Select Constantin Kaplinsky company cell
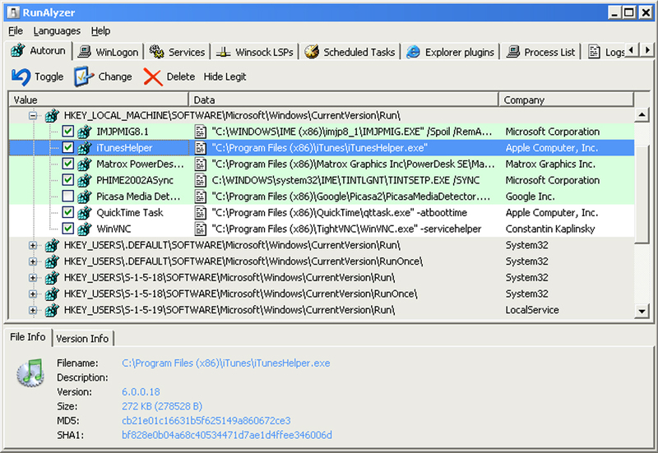Image resolution: width=658 pixels, height=453 pixels. tap(550, 229)
